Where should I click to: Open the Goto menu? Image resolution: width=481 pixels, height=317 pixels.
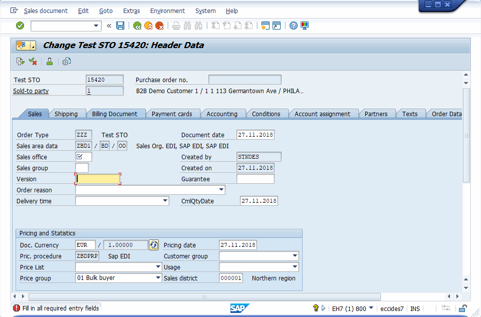106,11
